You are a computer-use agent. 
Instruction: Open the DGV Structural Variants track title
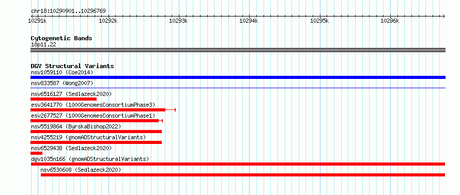point(72,66)
